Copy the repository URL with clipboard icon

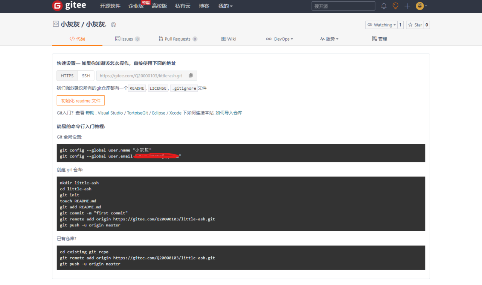click(191, 75)
